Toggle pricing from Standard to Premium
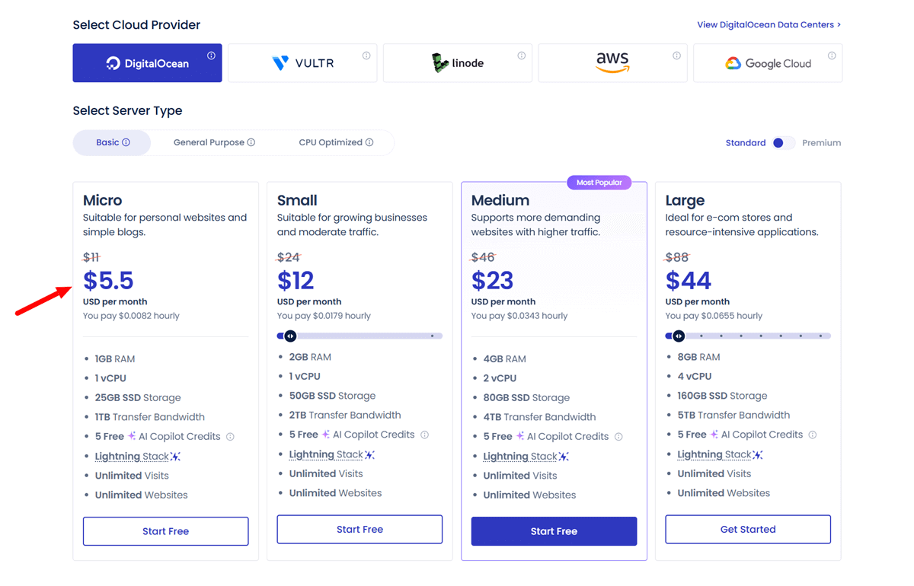 [782, 142]
